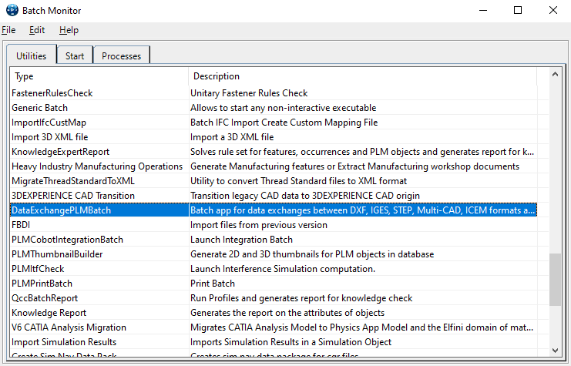Select the highlighted DataExchangePLMBatch row
This screenshot has width=571, height=366.
(x=273, y=210)
